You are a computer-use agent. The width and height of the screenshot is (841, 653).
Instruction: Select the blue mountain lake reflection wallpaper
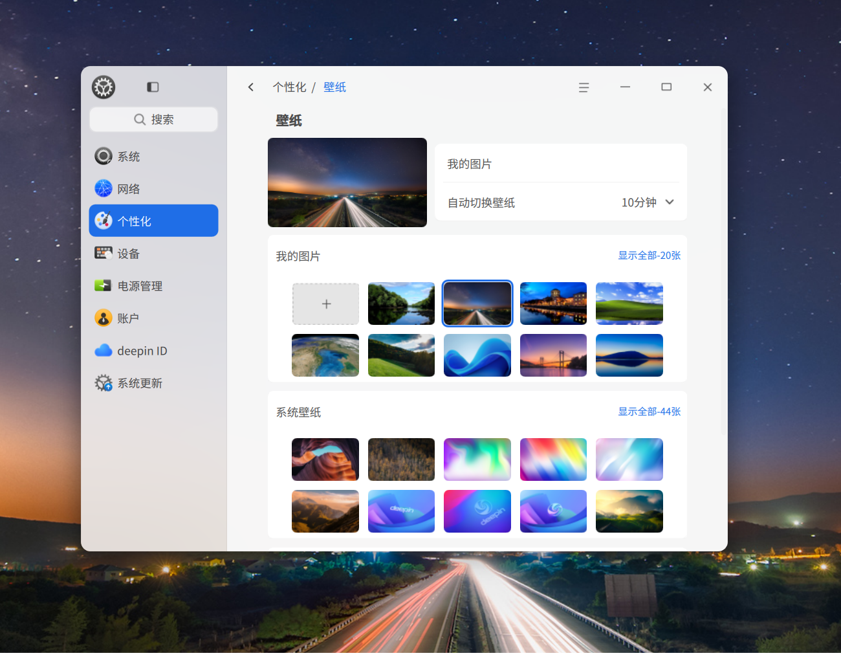point(629,355)
